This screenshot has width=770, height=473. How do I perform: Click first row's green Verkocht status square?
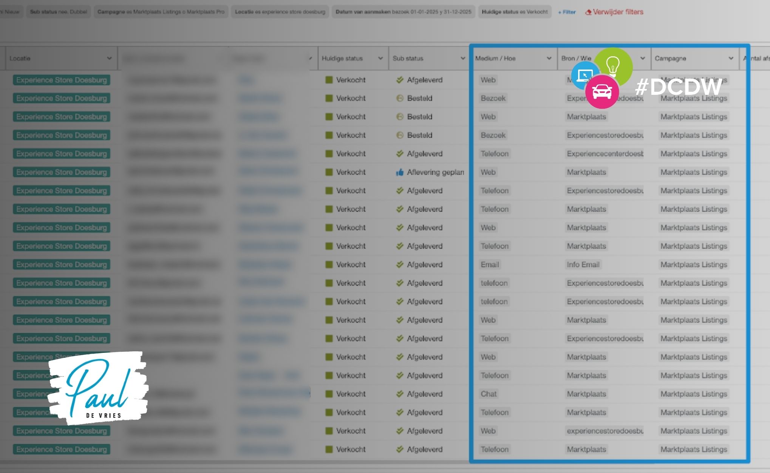tap(329, 80)
